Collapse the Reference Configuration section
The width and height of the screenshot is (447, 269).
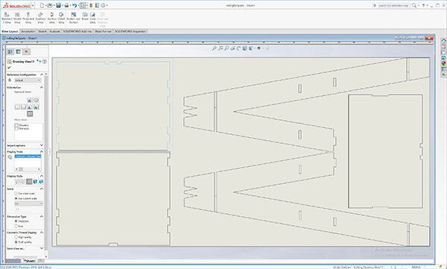(42, 75)
